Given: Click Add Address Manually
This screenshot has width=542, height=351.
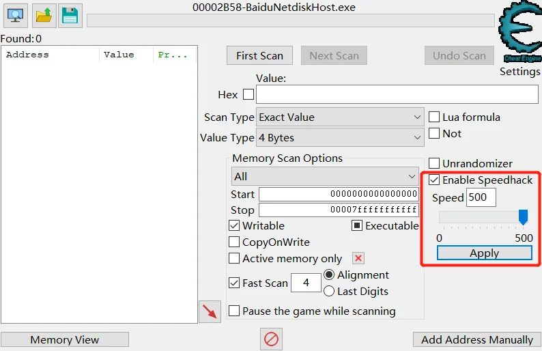Looking at the screenshot, I should [477, 339].
